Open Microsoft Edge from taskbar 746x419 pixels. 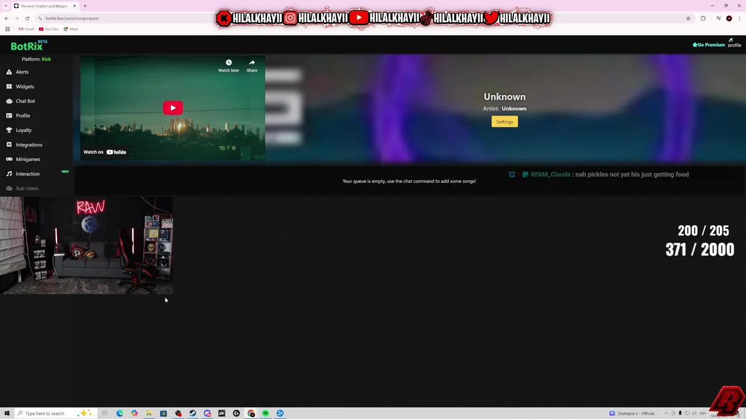click(x=119, y=413)
